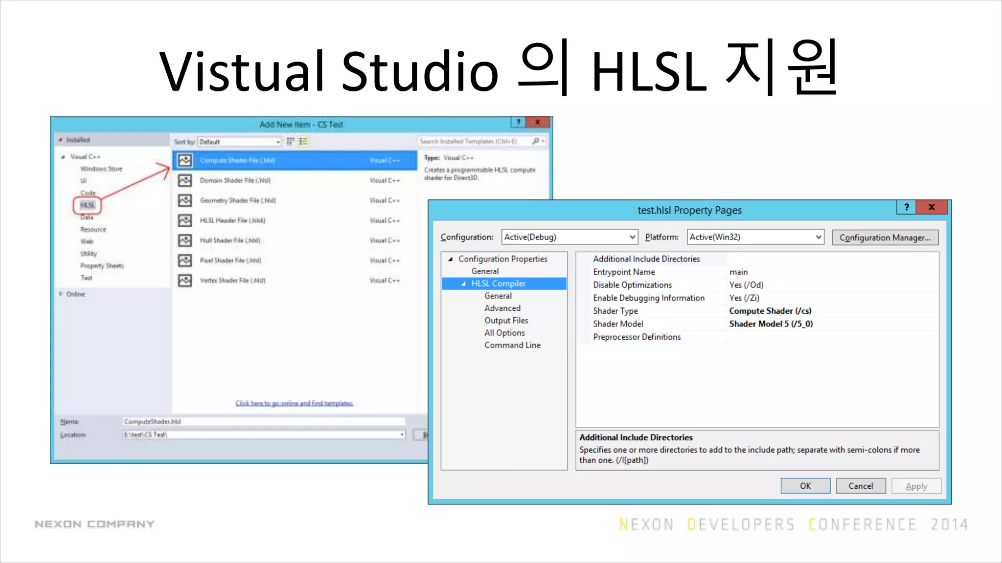Open the Configuration Manager
Image resolution: width=1002 pixels, height=563 pixels.
(885, 238)
